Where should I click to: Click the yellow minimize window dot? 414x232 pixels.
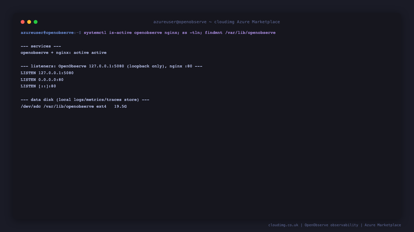pyautogui.click(x=29, y=22)
